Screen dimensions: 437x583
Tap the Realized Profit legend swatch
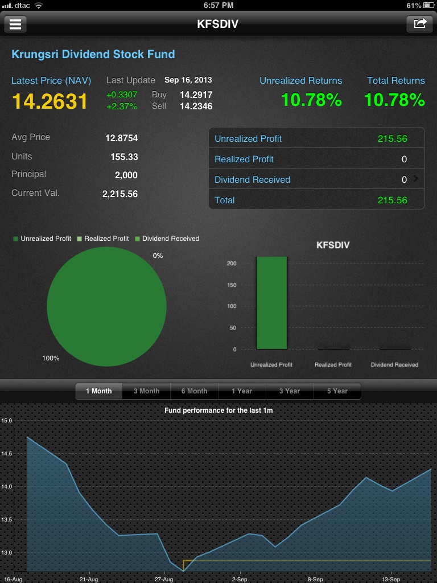(x=79, y=239)
